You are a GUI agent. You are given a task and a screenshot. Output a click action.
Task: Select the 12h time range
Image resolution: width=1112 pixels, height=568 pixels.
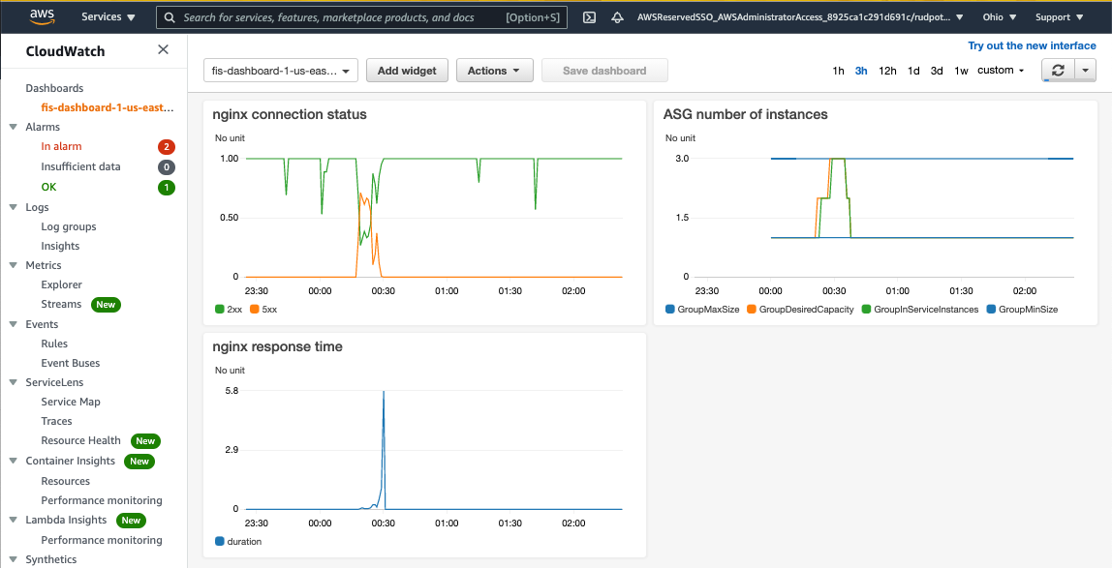(888, 70)
